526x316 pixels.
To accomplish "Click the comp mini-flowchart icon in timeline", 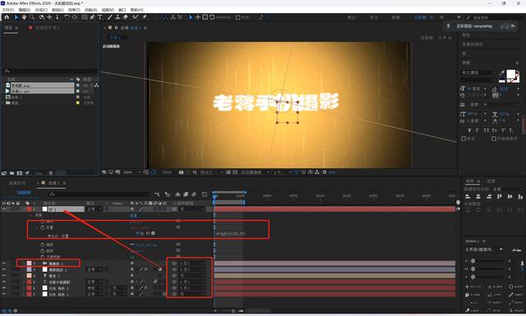I will 157,195.
